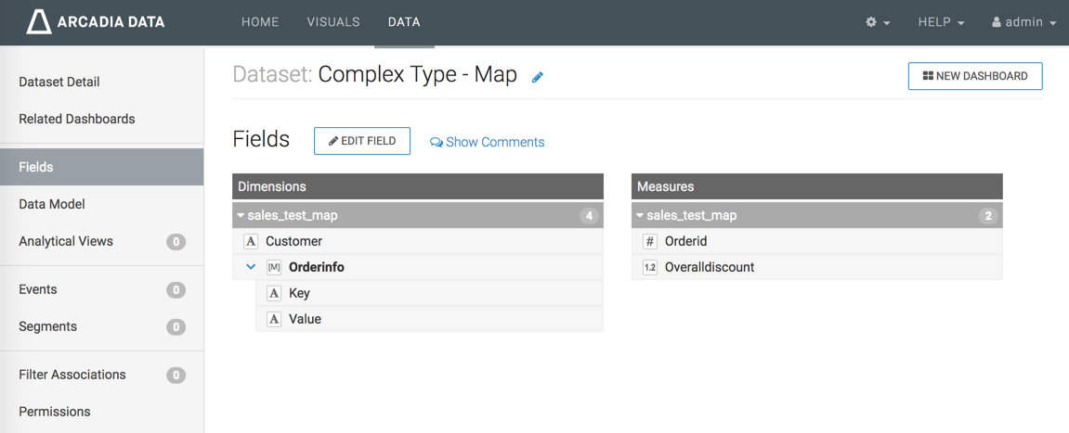Click the Show Comments link
Screen dimensions: 1069x433
[488, 142]
